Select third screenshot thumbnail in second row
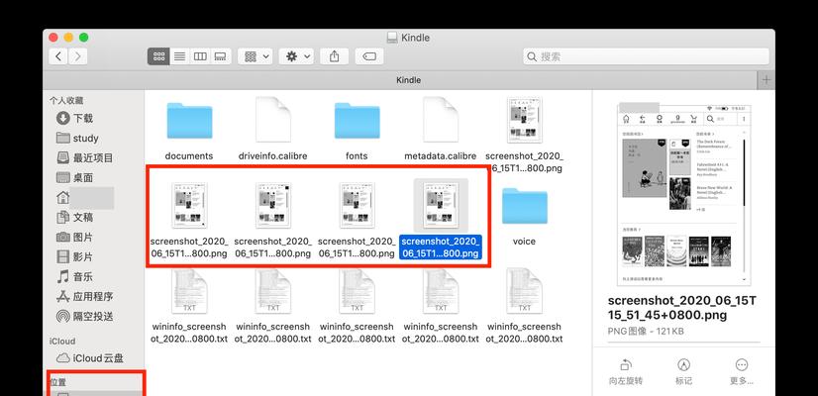The width and height of the screenshot is (818, 396). (x=357, y=206)
